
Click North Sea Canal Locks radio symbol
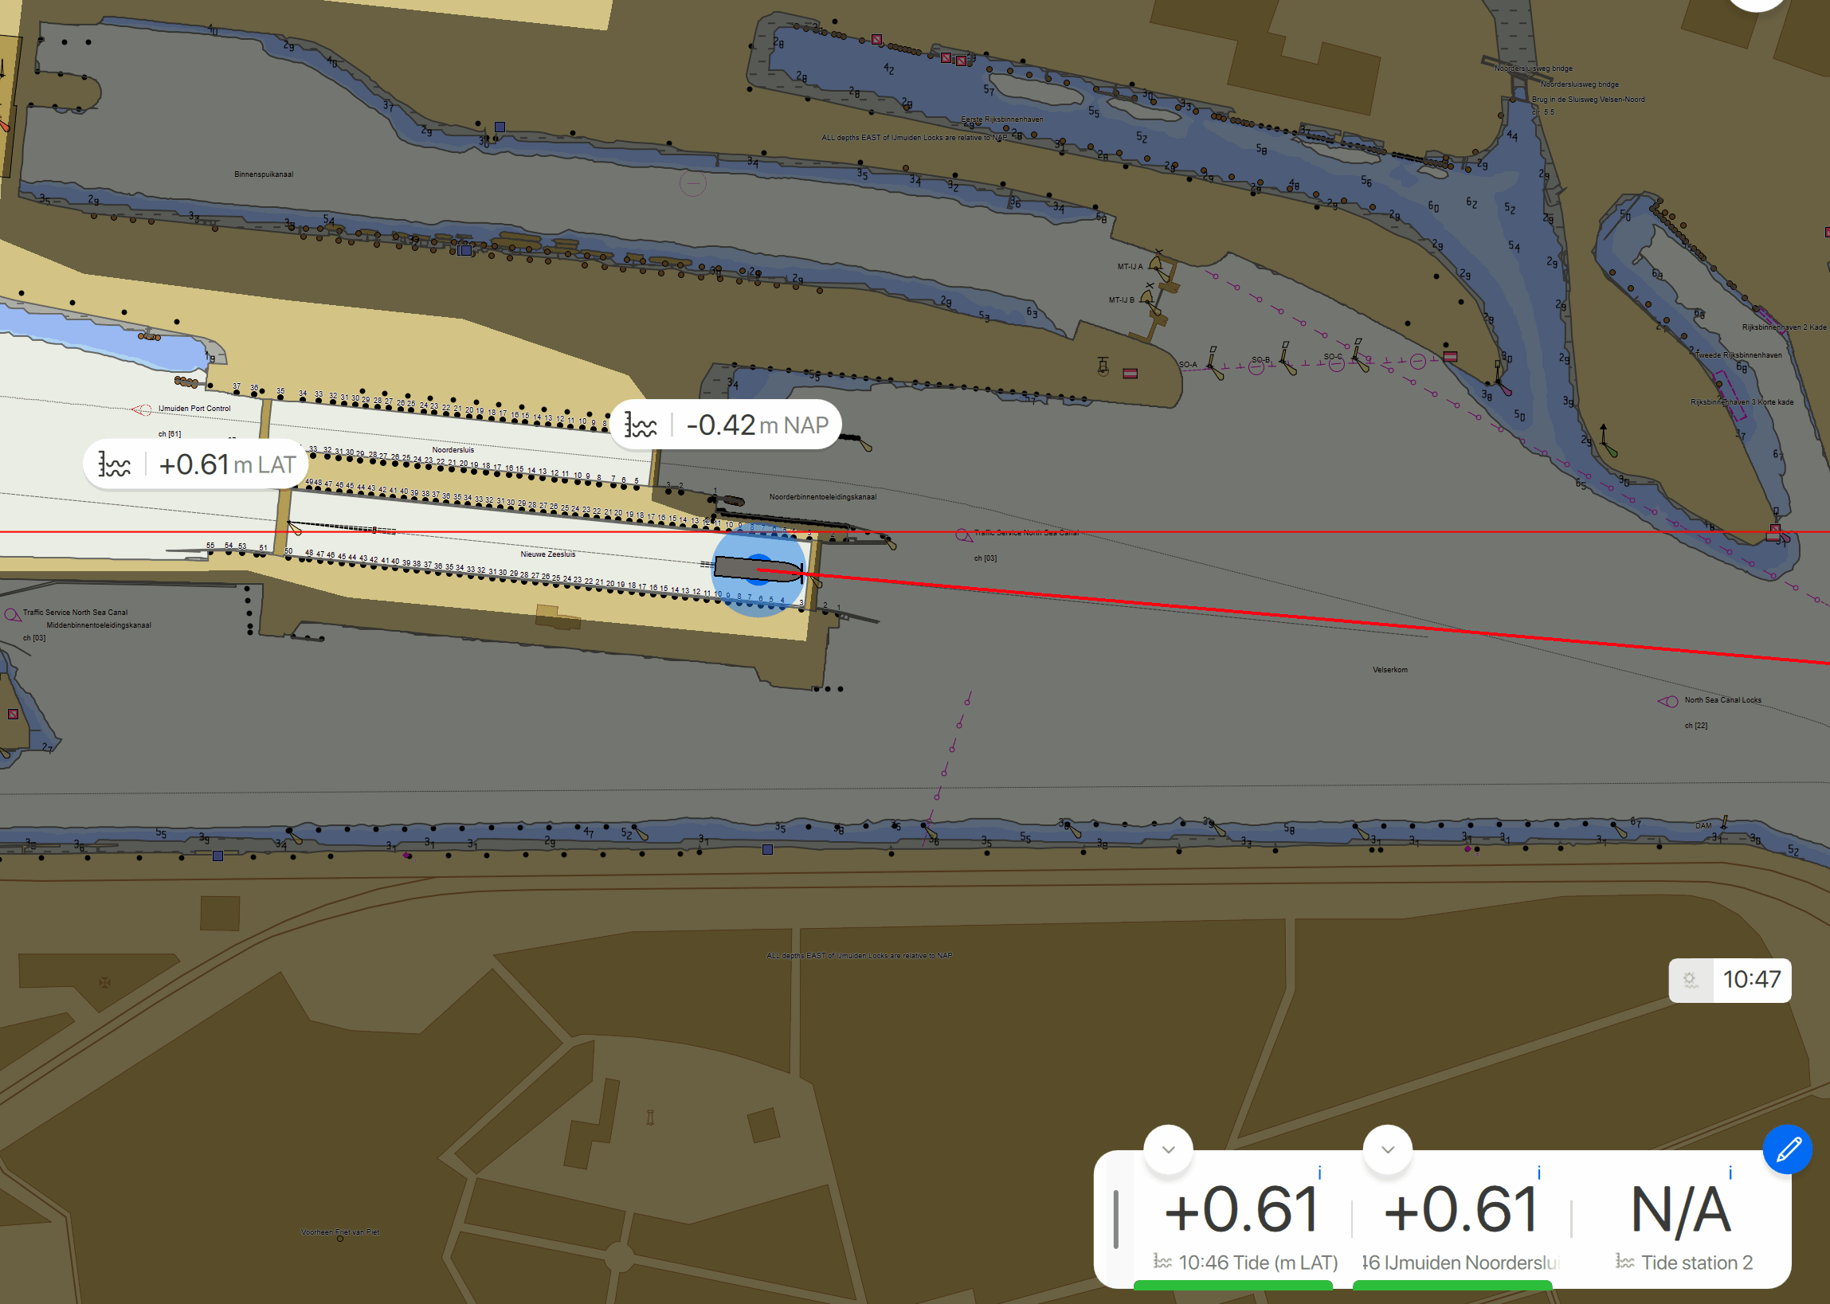1667,701
